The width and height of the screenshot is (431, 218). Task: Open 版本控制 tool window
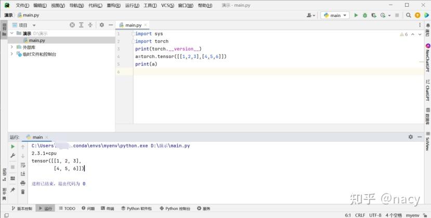(22, 208)
